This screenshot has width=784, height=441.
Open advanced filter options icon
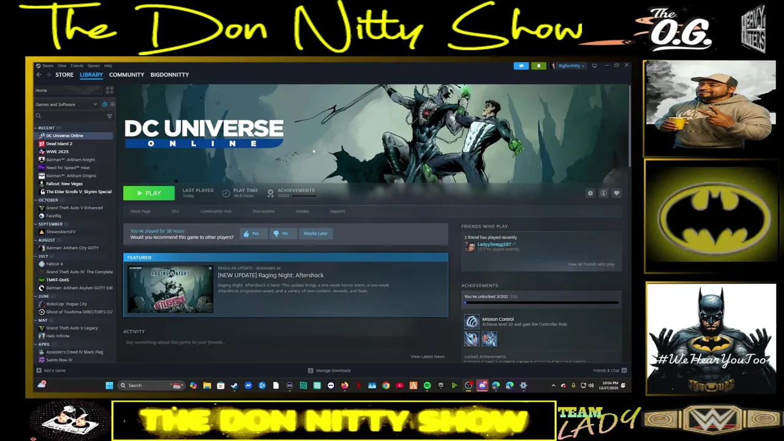110,116
